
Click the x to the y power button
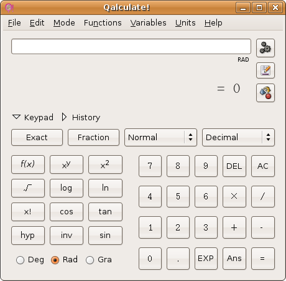(x=67, y=164)
